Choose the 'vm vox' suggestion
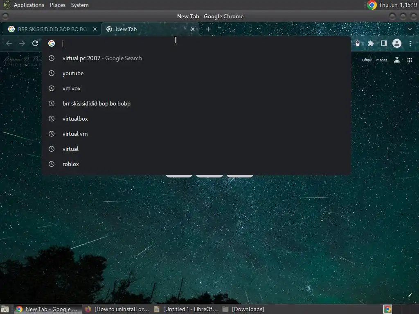Image resolution: width=419 pixels, height=314 pixels. pyautogui.click(x=196, y=88)
